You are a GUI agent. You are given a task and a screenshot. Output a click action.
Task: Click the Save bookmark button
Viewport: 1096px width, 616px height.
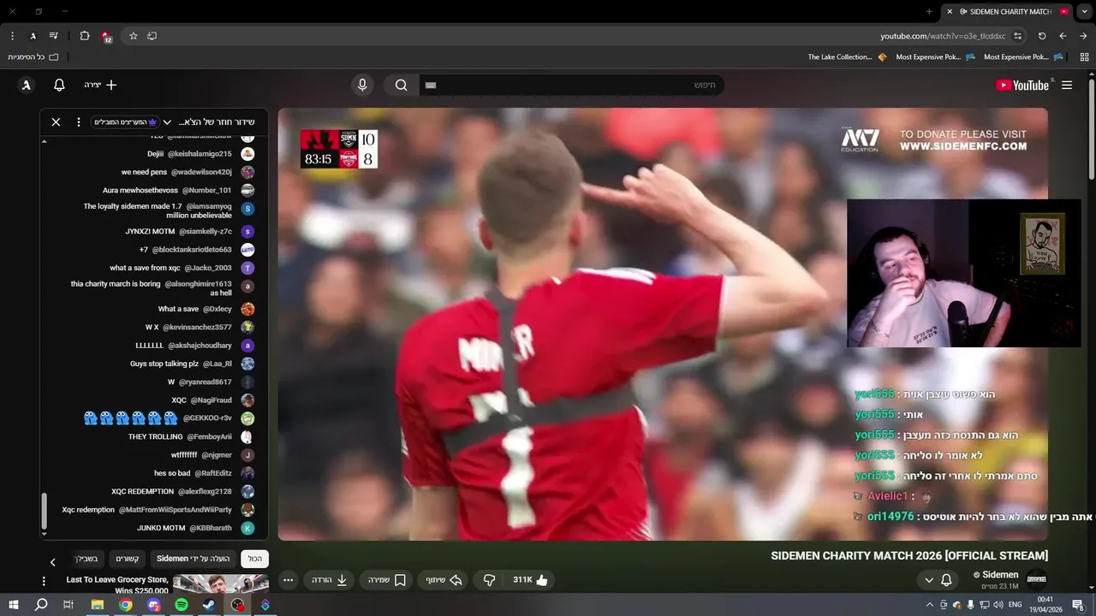[387, 580]
